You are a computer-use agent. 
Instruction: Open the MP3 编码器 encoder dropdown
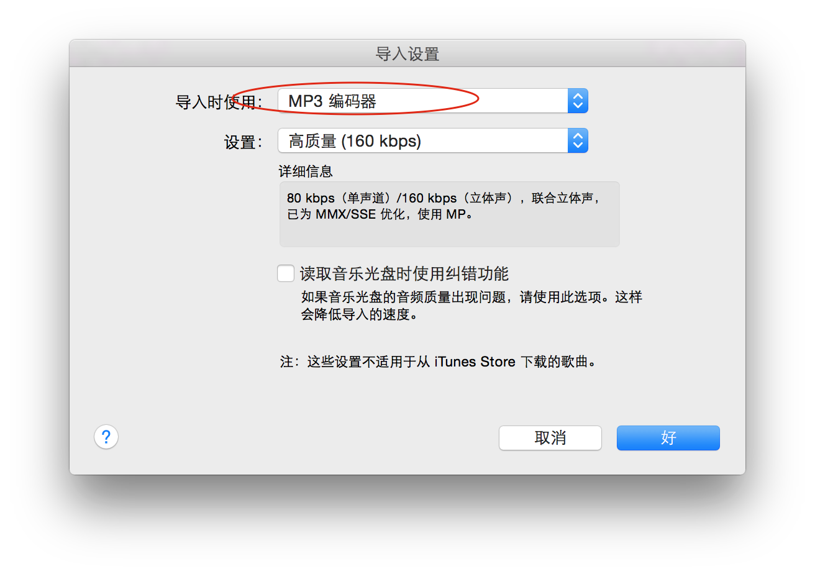pyautogui.click(x=433, y=101)
